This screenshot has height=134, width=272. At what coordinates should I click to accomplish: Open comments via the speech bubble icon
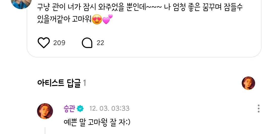[87, 43]
